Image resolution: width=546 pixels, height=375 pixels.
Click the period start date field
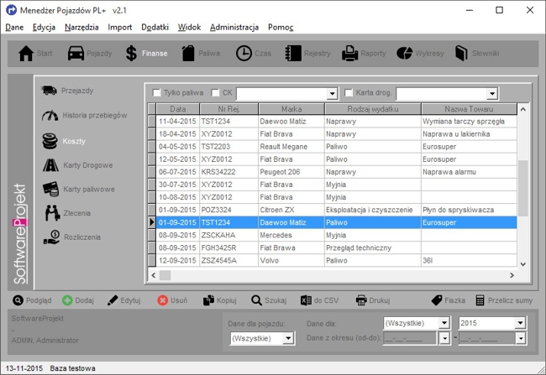pos(410,338)
